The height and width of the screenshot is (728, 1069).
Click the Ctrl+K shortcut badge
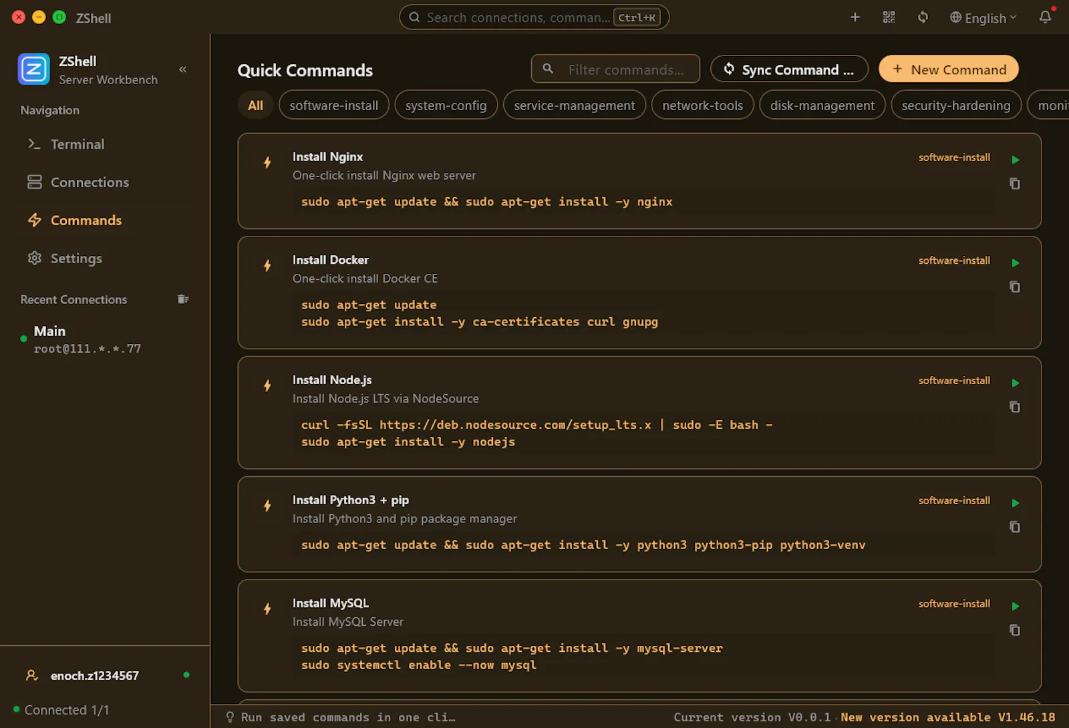pos(637,17)
